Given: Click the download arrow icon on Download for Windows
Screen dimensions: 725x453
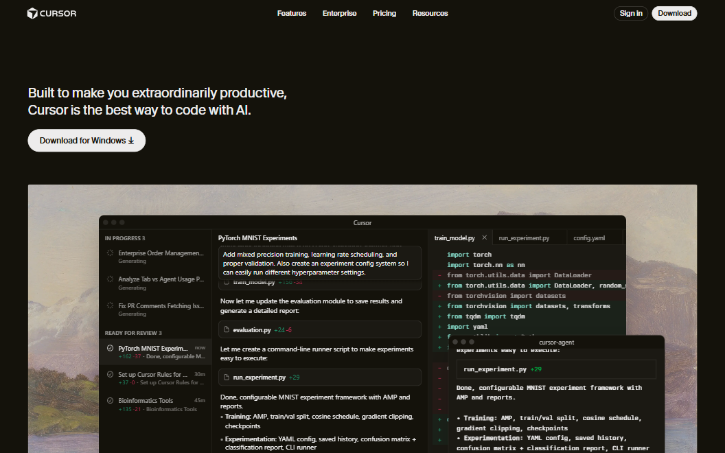Looking at the screenshot, I should click(x=131, y=141).
